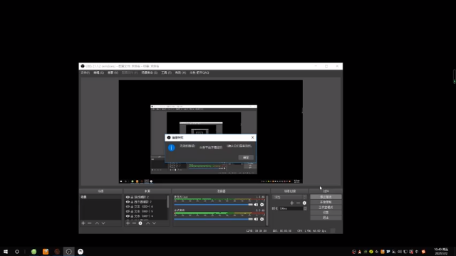Toggle lock on 显示器捕获 2 source
Viewport: 456px width, 256px height.
click(132, 202)
